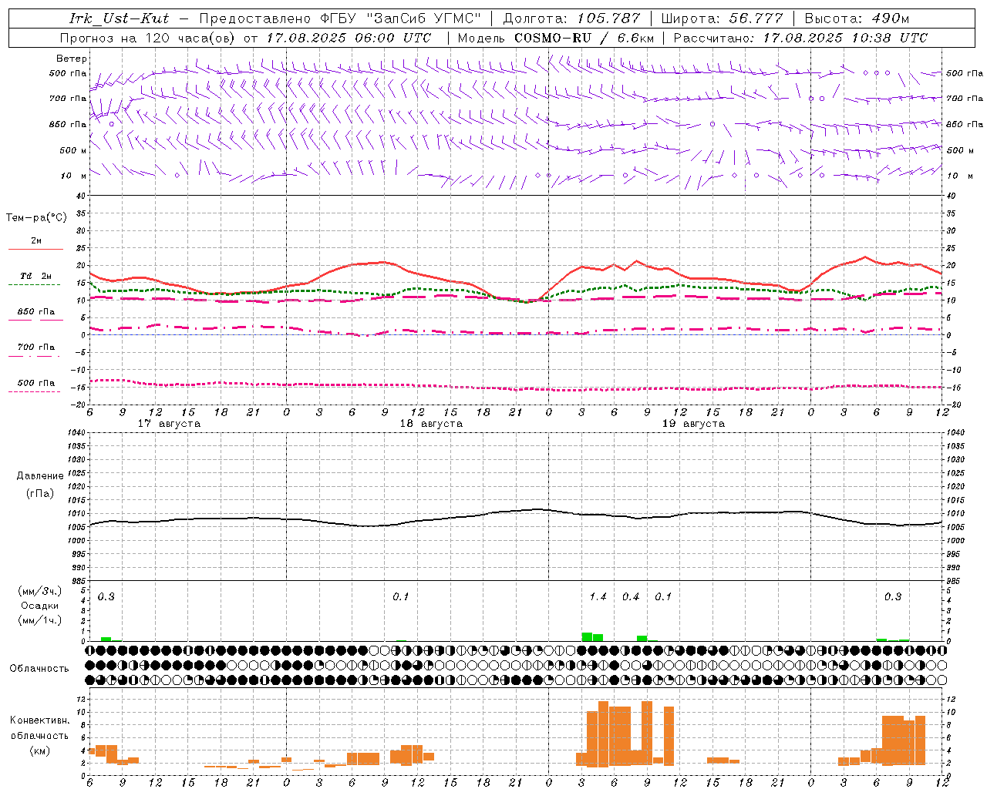Click the 19 августа date label
Image resolution: width=987 pixels, height=789 pixels.
693,424
